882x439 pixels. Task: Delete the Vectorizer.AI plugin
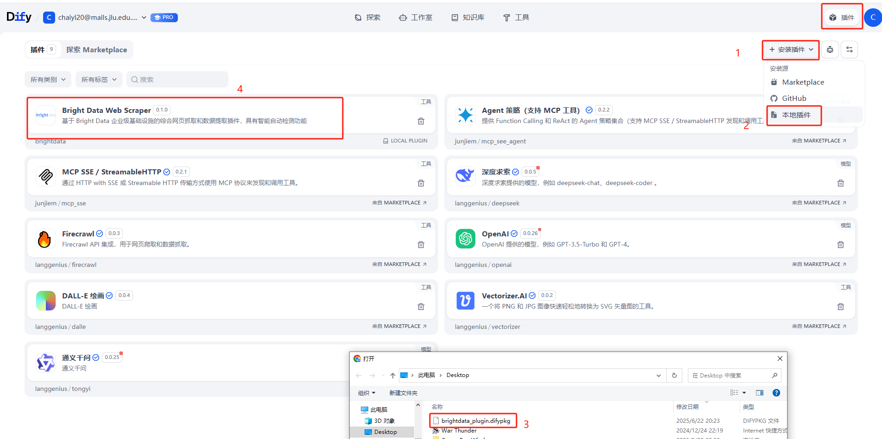(x=841, y=307)
